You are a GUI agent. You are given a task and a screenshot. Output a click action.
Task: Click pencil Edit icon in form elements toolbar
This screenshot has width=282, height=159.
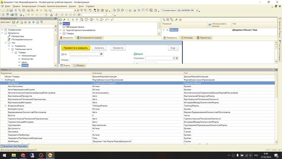(x=64, y=19)
